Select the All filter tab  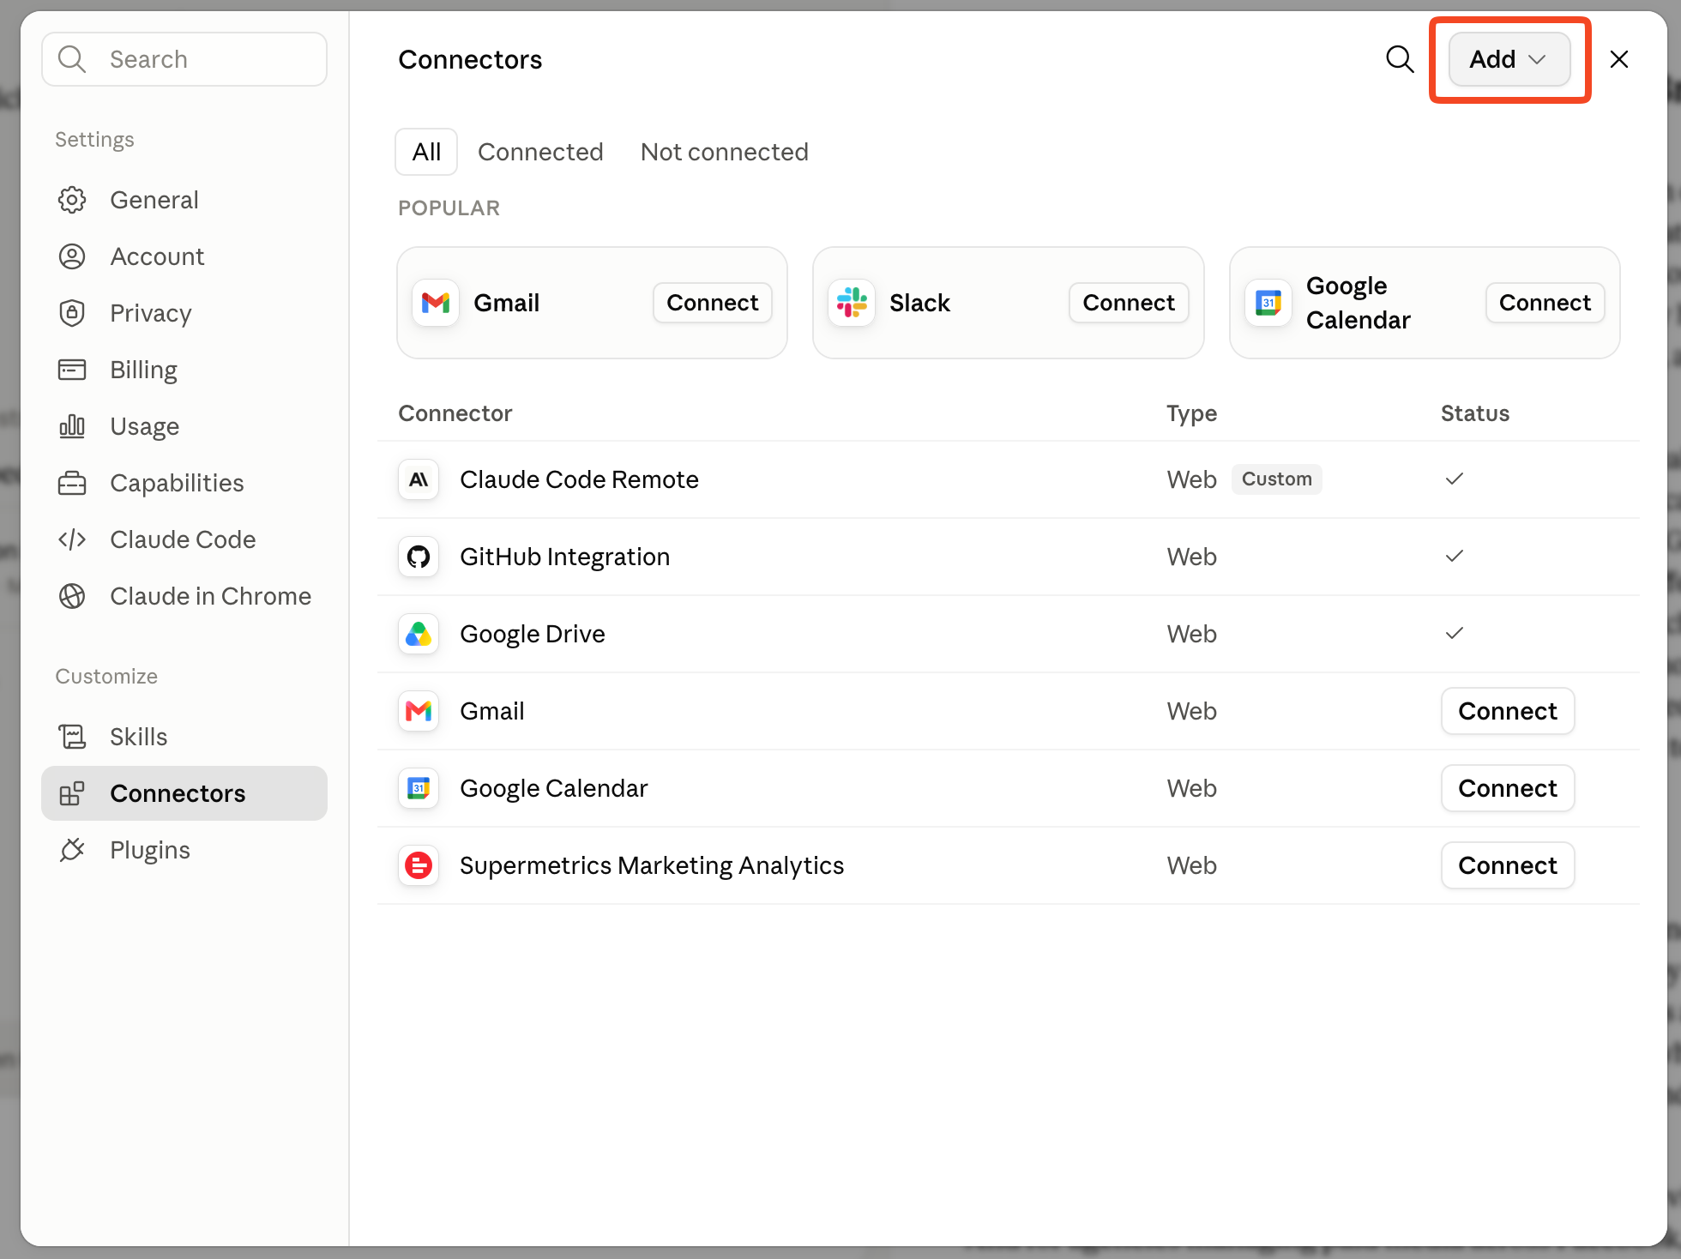[x=426, y=152]
